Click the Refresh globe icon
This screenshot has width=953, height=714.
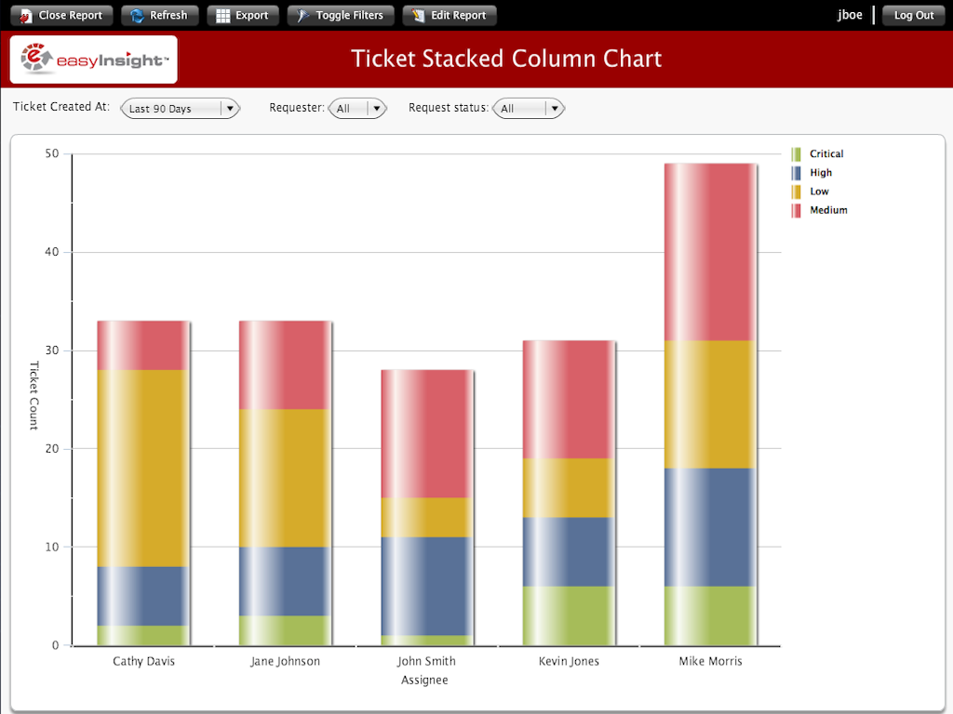138,16
